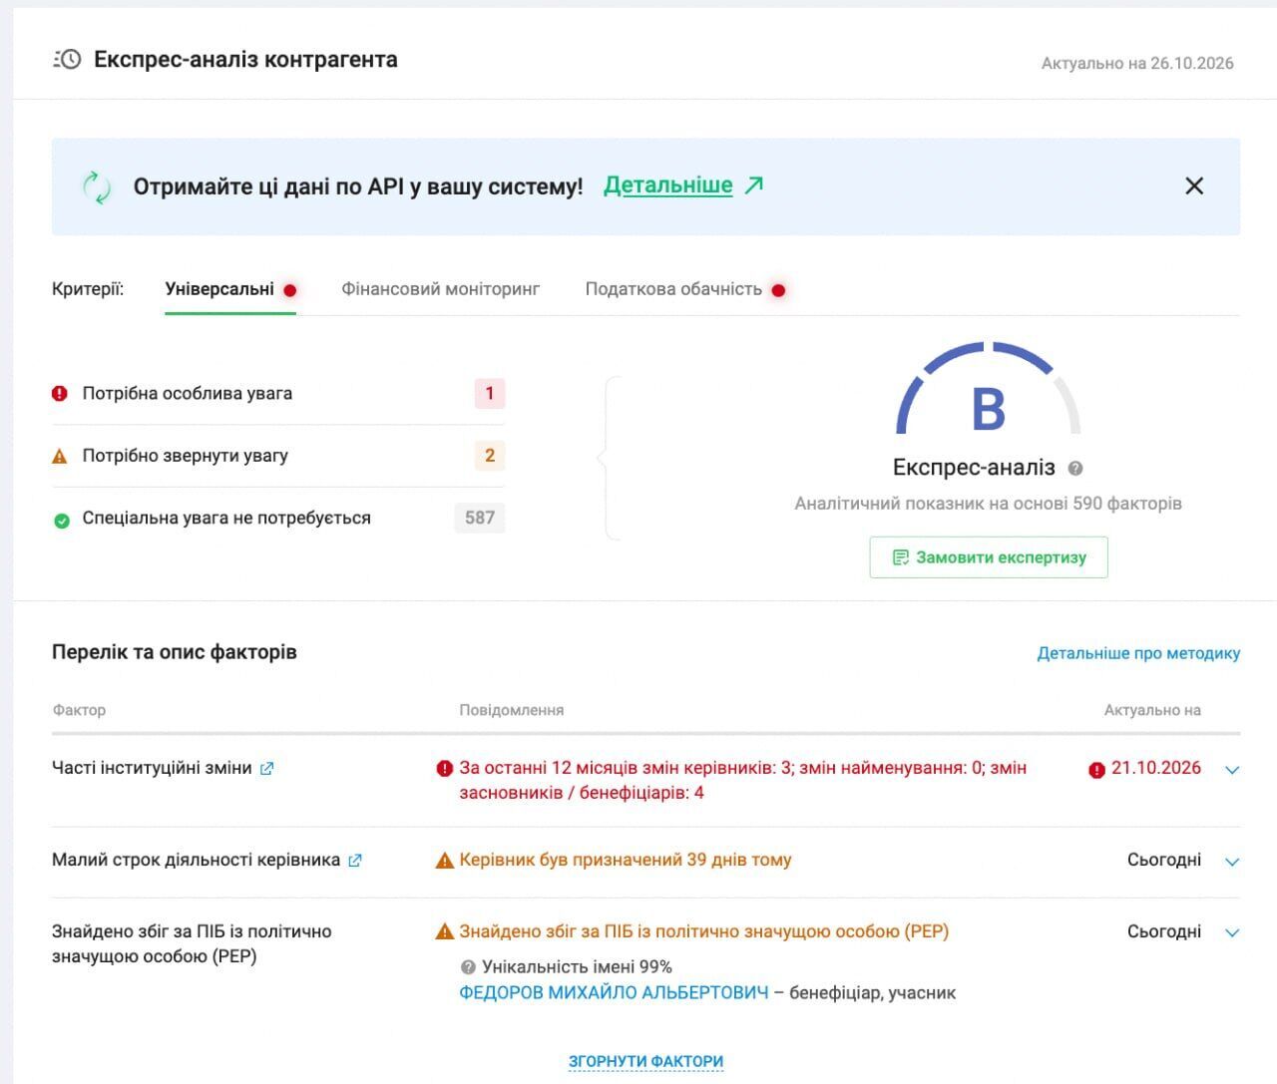
Task: Click the question icon beside Унікальність імені 99%
Action: (468, 967)
